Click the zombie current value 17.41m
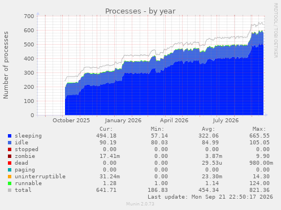 tap(110, 156)
